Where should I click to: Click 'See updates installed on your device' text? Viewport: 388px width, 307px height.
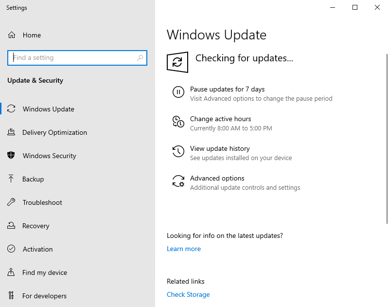[x=241, y=158]
